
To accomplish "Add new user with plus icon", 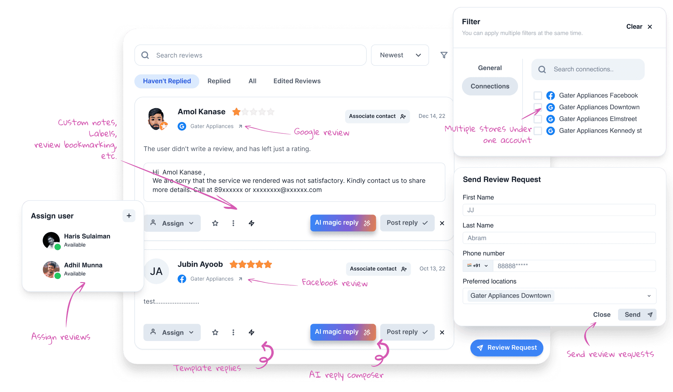I will pos(129,216).
